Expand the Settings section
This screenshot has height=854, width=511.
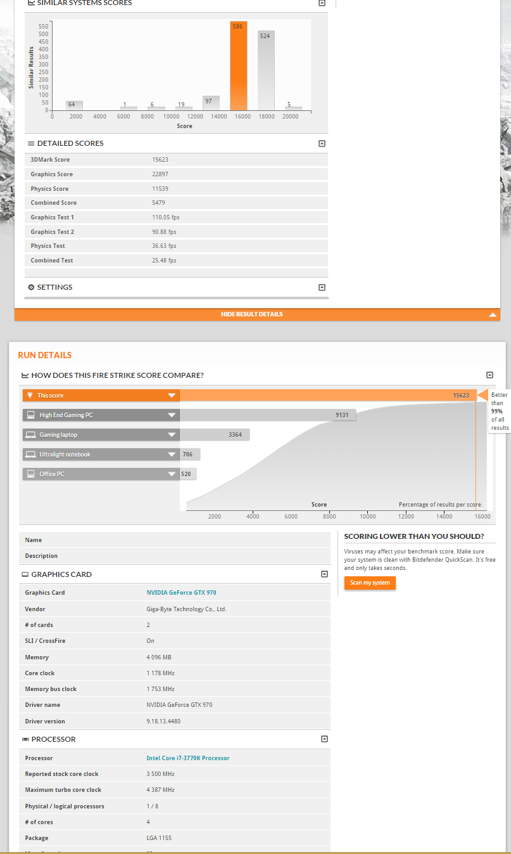[322, 287]
